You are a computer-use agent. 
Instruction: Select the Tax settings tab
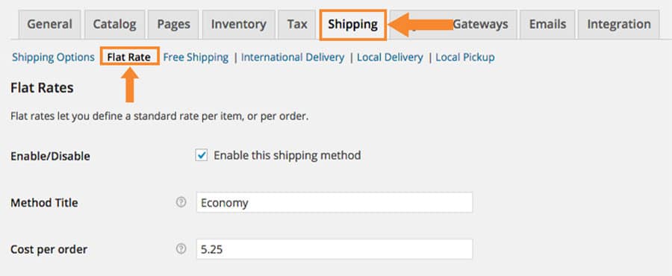click(x=297, y=25)
